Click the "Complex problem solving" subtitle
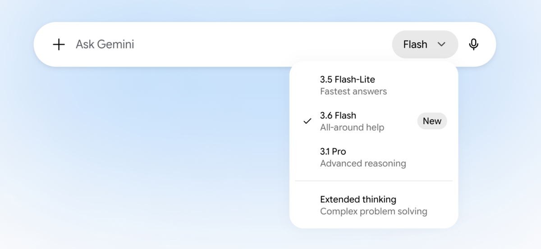Image resolution: width=541 pixels, height=249 pixels. click(x=374, y=212)
